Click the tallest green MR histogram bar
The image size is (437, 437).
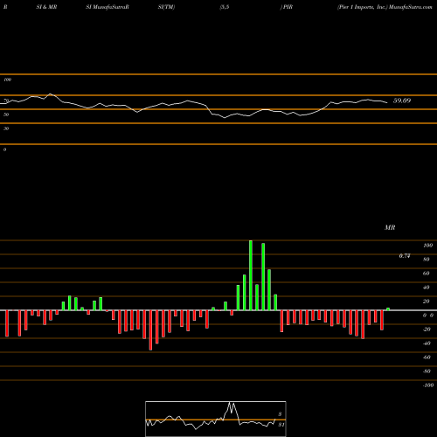click(x=251, y=275)
